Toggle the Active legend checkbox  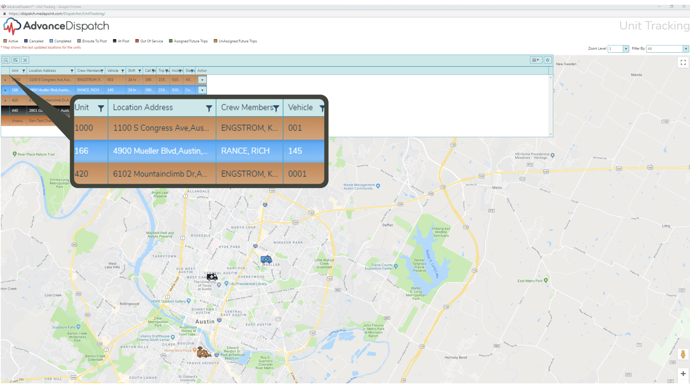tap(5, 41)
